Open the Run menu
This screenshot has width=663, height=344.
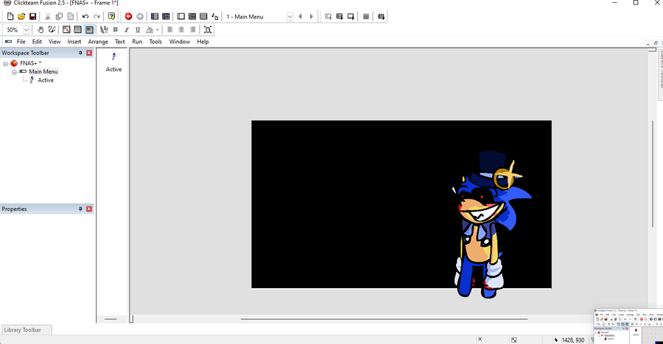(137, 42)
